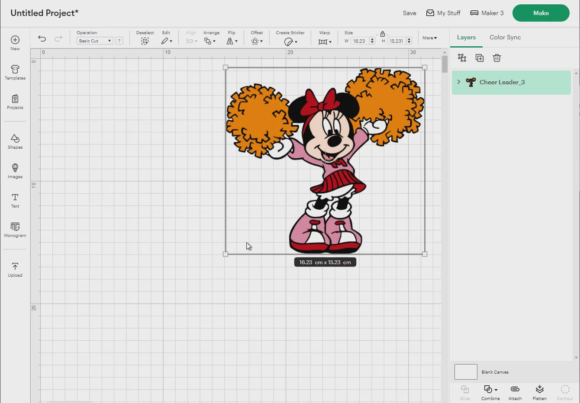Open the Images library

pyautogui.click(x=15, y=171)
